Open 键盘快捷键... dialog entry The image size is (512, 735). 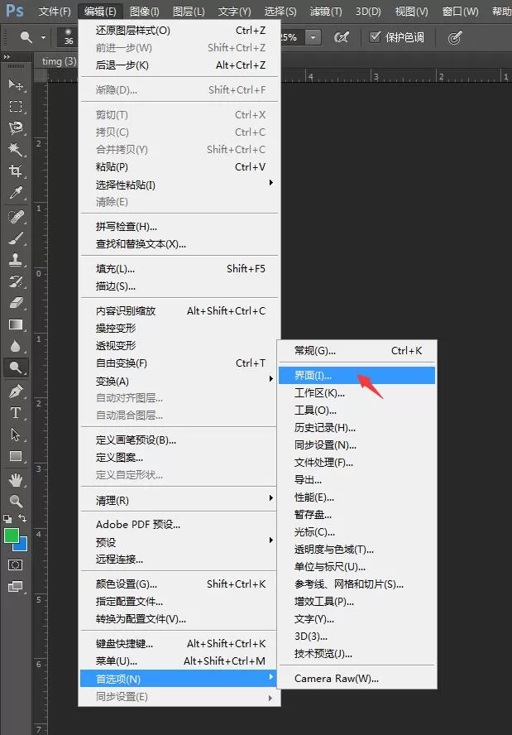179,644
